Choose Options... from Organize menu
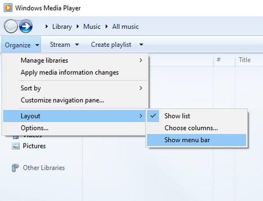Screen dimensions: 263x201 click(x=74, y=128)
